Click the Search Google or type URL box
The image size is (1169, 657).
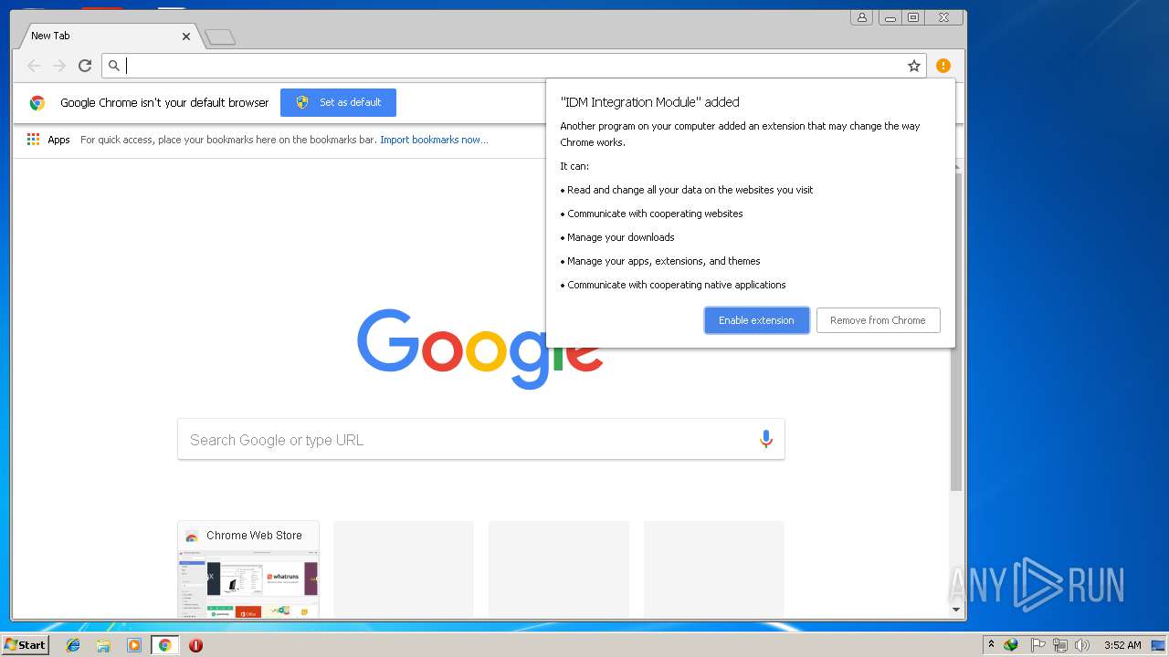(x=481, y=440)
